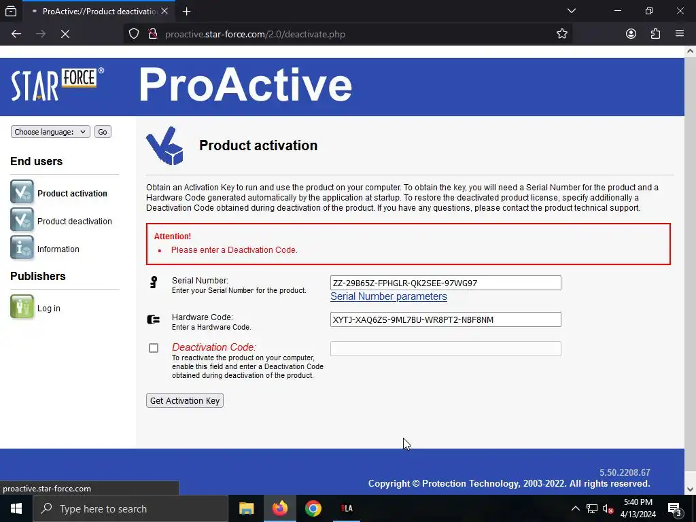696x522 pixels.
Task: Open the network tray icon
Action: pyautogui.click(x=592, y=508)
